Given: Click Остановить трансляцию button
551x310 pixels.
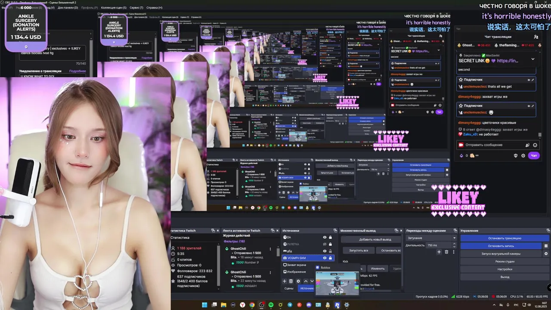Looking at the screenshot, I should 505,238.
